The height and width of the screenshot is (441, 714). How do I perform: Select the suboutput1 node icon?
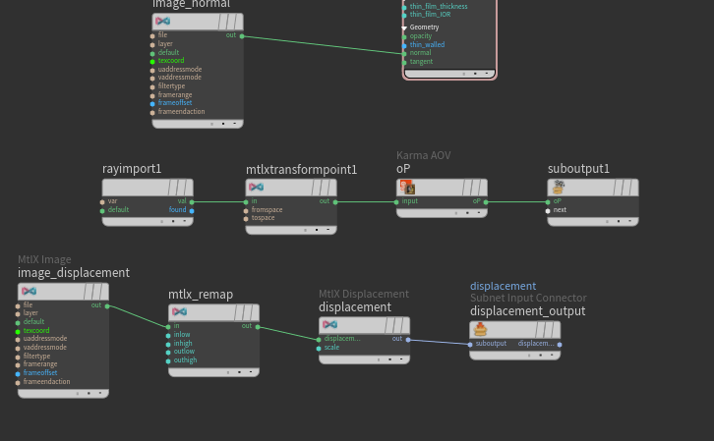[559, 187]
